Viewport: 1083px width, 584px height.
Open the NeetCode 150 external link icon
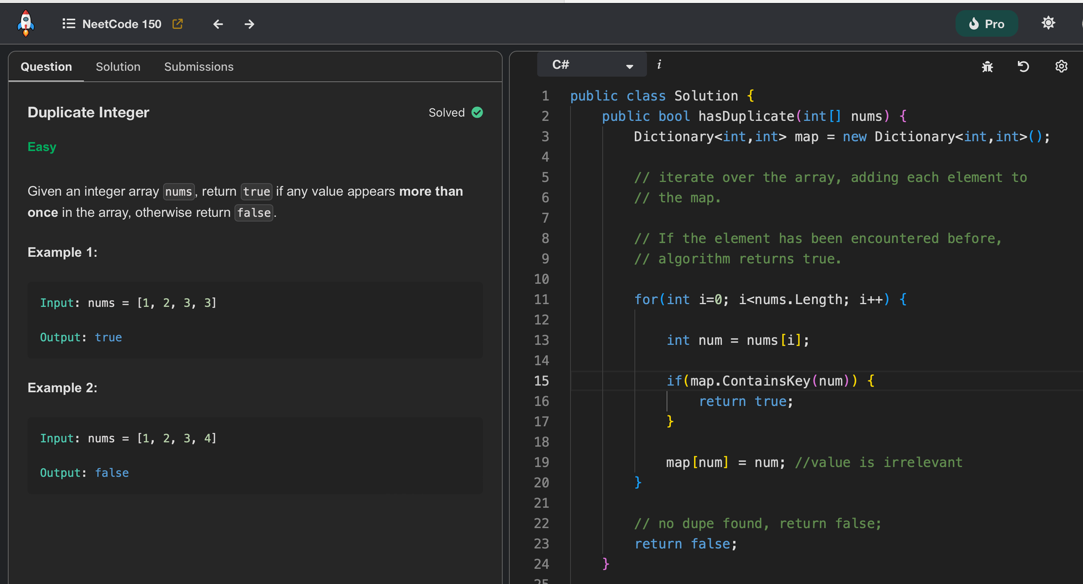[x=178, y=24]
